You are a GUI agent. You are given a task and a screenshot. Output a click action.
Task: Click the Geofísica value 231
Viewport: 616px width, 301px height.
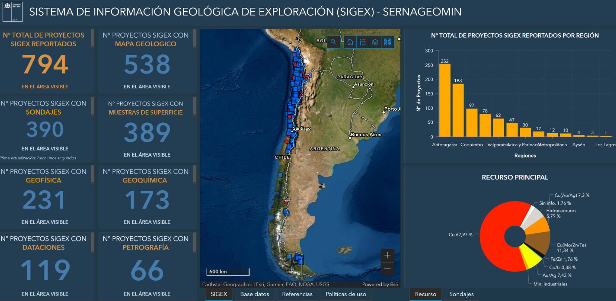pos(44,200)
